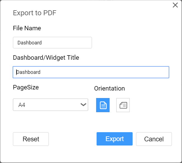Select the portrait orientation icon

click(x=103, y=105)
